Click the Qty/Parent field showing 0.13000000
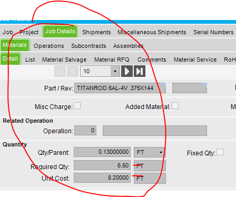The height and width of the screenshot is (197, 236). coord(102,152)
